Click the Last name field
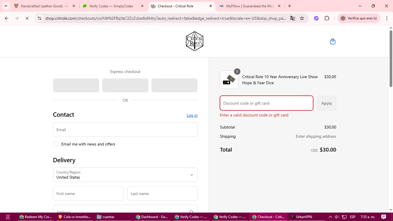 point(162,193)
